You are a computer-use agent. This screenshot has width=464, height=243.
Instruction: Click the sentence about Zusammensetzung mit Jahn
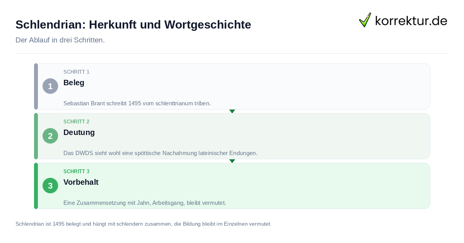point(145,203)
